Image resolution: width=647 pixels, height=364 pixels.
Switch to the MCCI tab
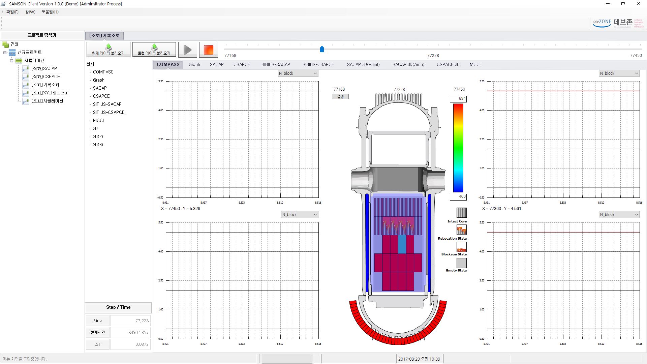[475, 64]
